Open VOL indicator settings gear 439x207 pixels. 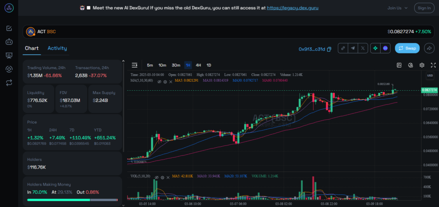[x=162, y=177]
